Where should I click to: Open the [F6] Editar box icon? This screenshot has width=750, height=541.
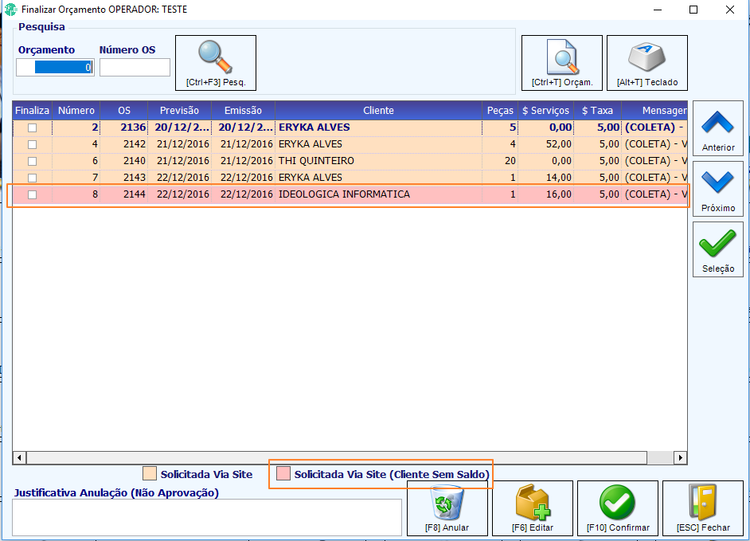(533, 508)
